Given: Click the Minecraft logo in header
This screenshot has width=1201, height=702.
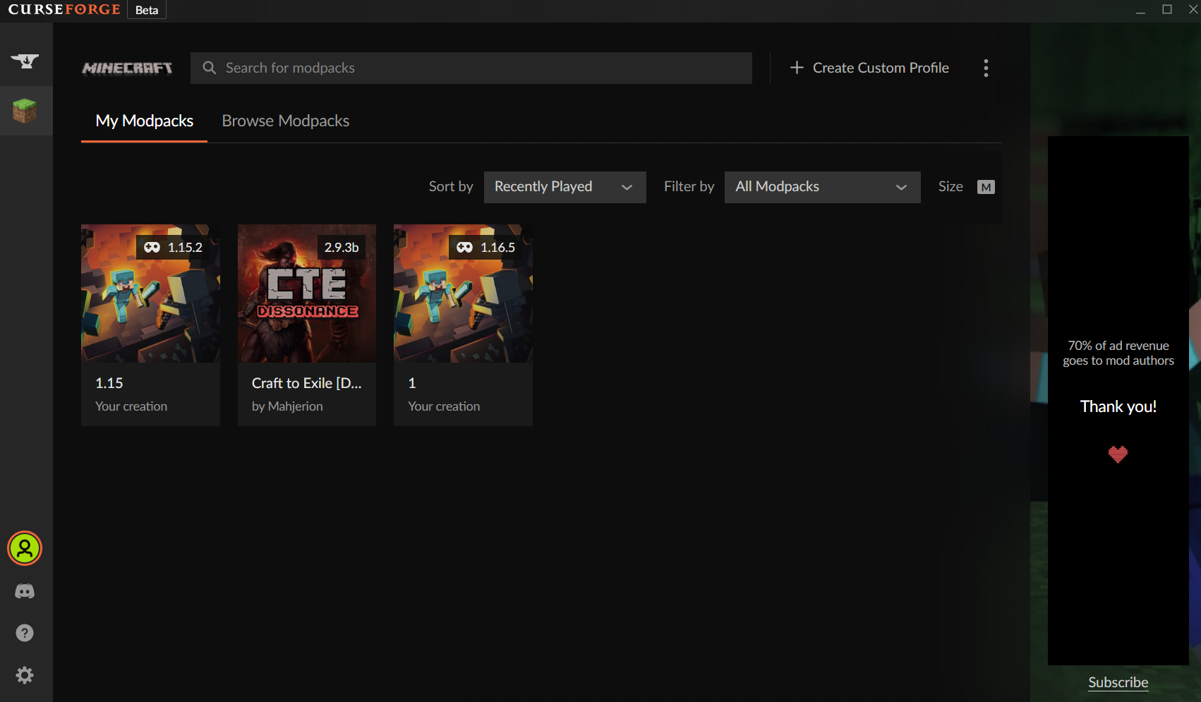Looking at the screenshot, I should 127,68.
